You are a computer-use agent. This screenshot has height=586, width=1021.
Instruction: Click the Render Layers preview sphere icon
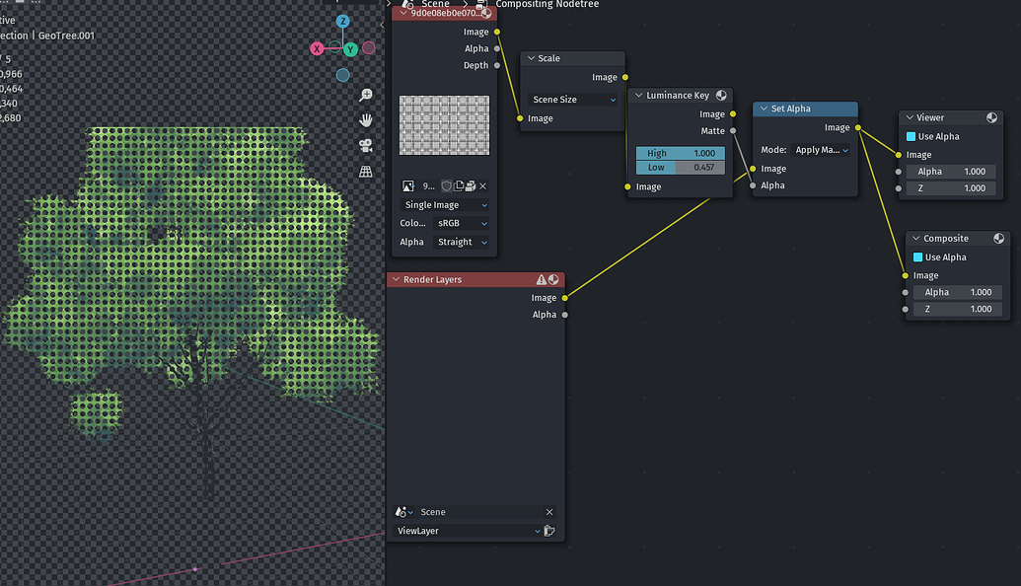click(553, 279)
